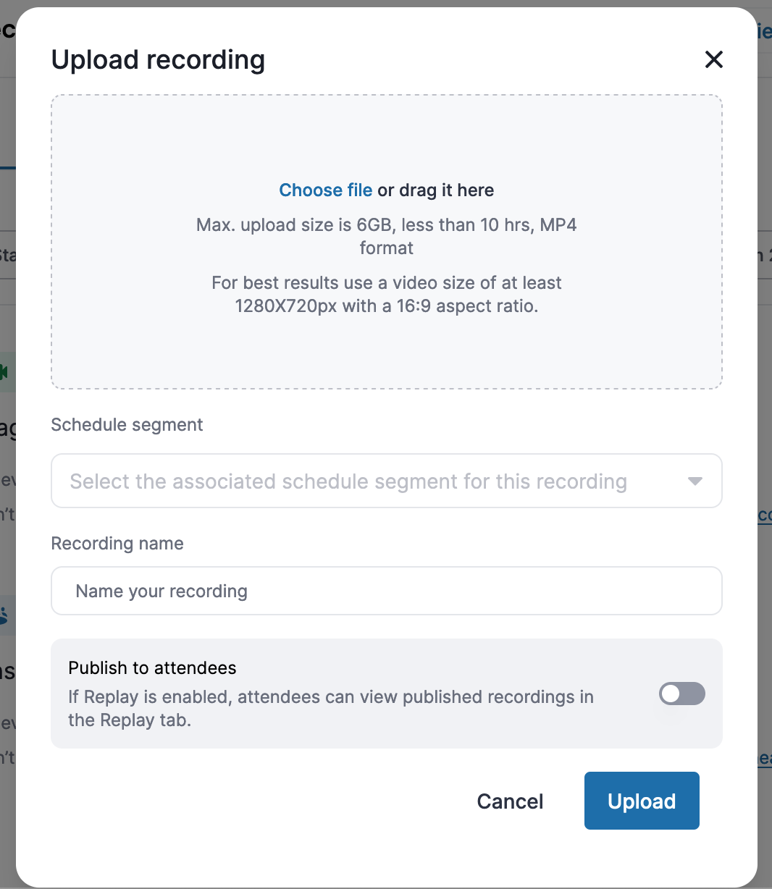Click the schedule segment dropdown caret arrow
This screenshot has height=889, width=772.
[695, 481]
